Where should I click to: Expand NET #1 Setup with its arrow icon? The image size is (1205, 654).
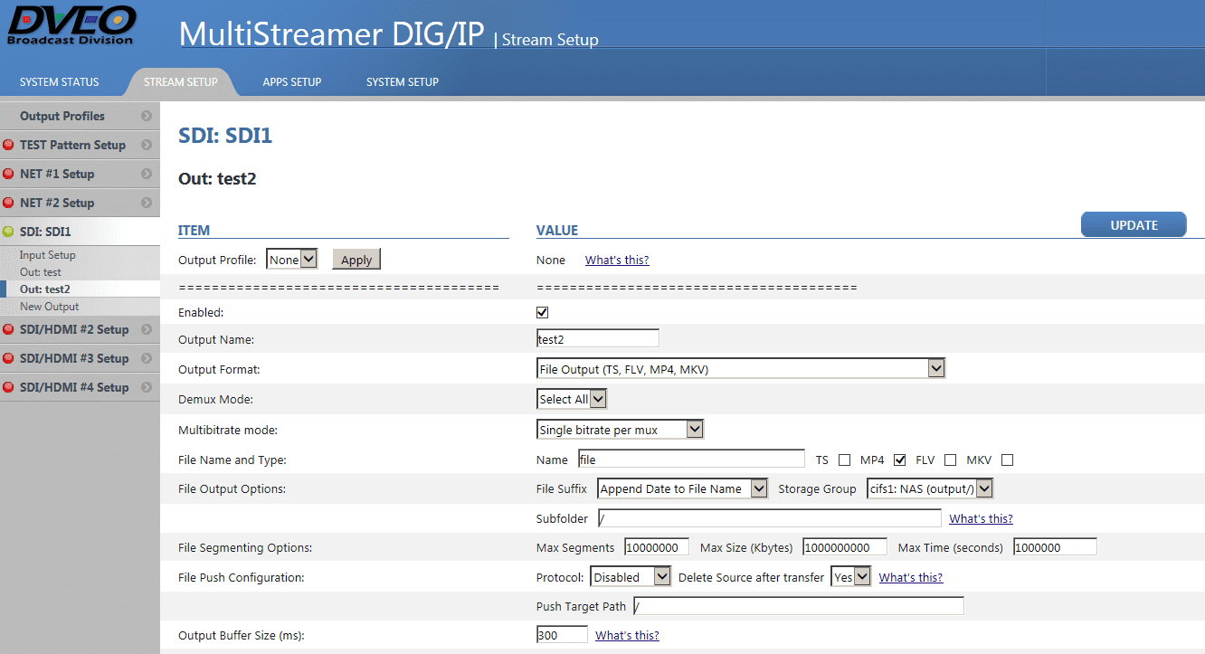(x=147, y=174)
